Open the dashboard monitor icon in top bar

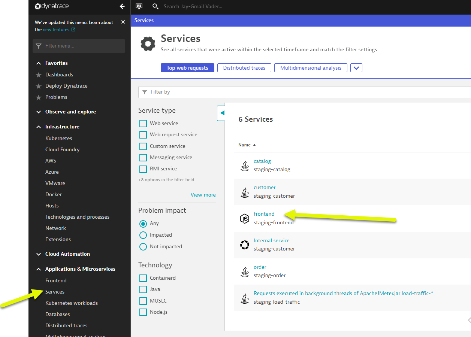[139, 6]
